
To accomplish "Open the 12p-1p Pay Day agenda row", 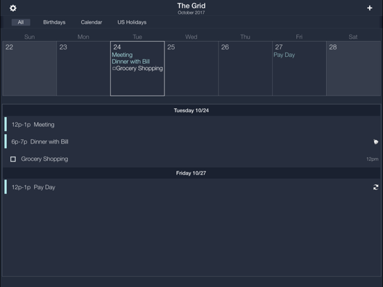I will (x=191, y=187).
